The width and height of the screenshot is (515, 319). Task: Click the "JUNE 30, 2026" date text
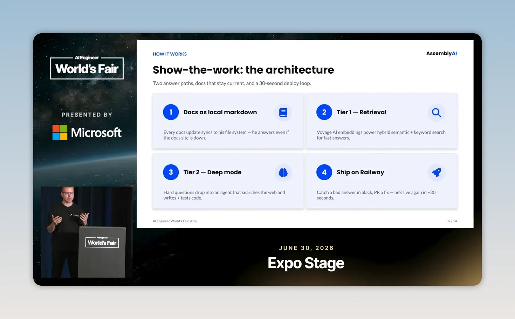tap(306, 248)
